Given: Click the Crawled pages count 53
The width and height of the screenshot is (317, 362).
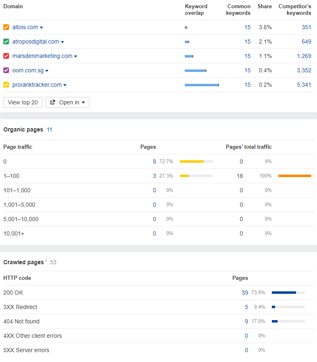Looking at the screenshot, I should [x=53, y=262].
